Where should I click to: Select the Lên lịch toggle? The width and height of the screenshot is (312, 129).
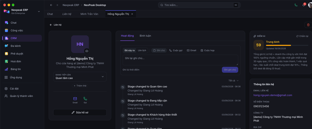click(142, 50)
